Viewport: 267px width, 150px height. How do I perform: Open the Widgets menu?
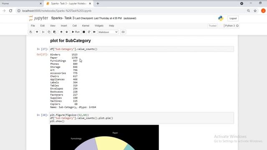point(99,26)
